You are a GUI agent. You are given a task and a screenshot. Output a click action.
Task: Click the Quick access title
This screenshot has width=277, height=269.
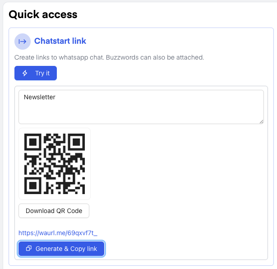[43, 14]
